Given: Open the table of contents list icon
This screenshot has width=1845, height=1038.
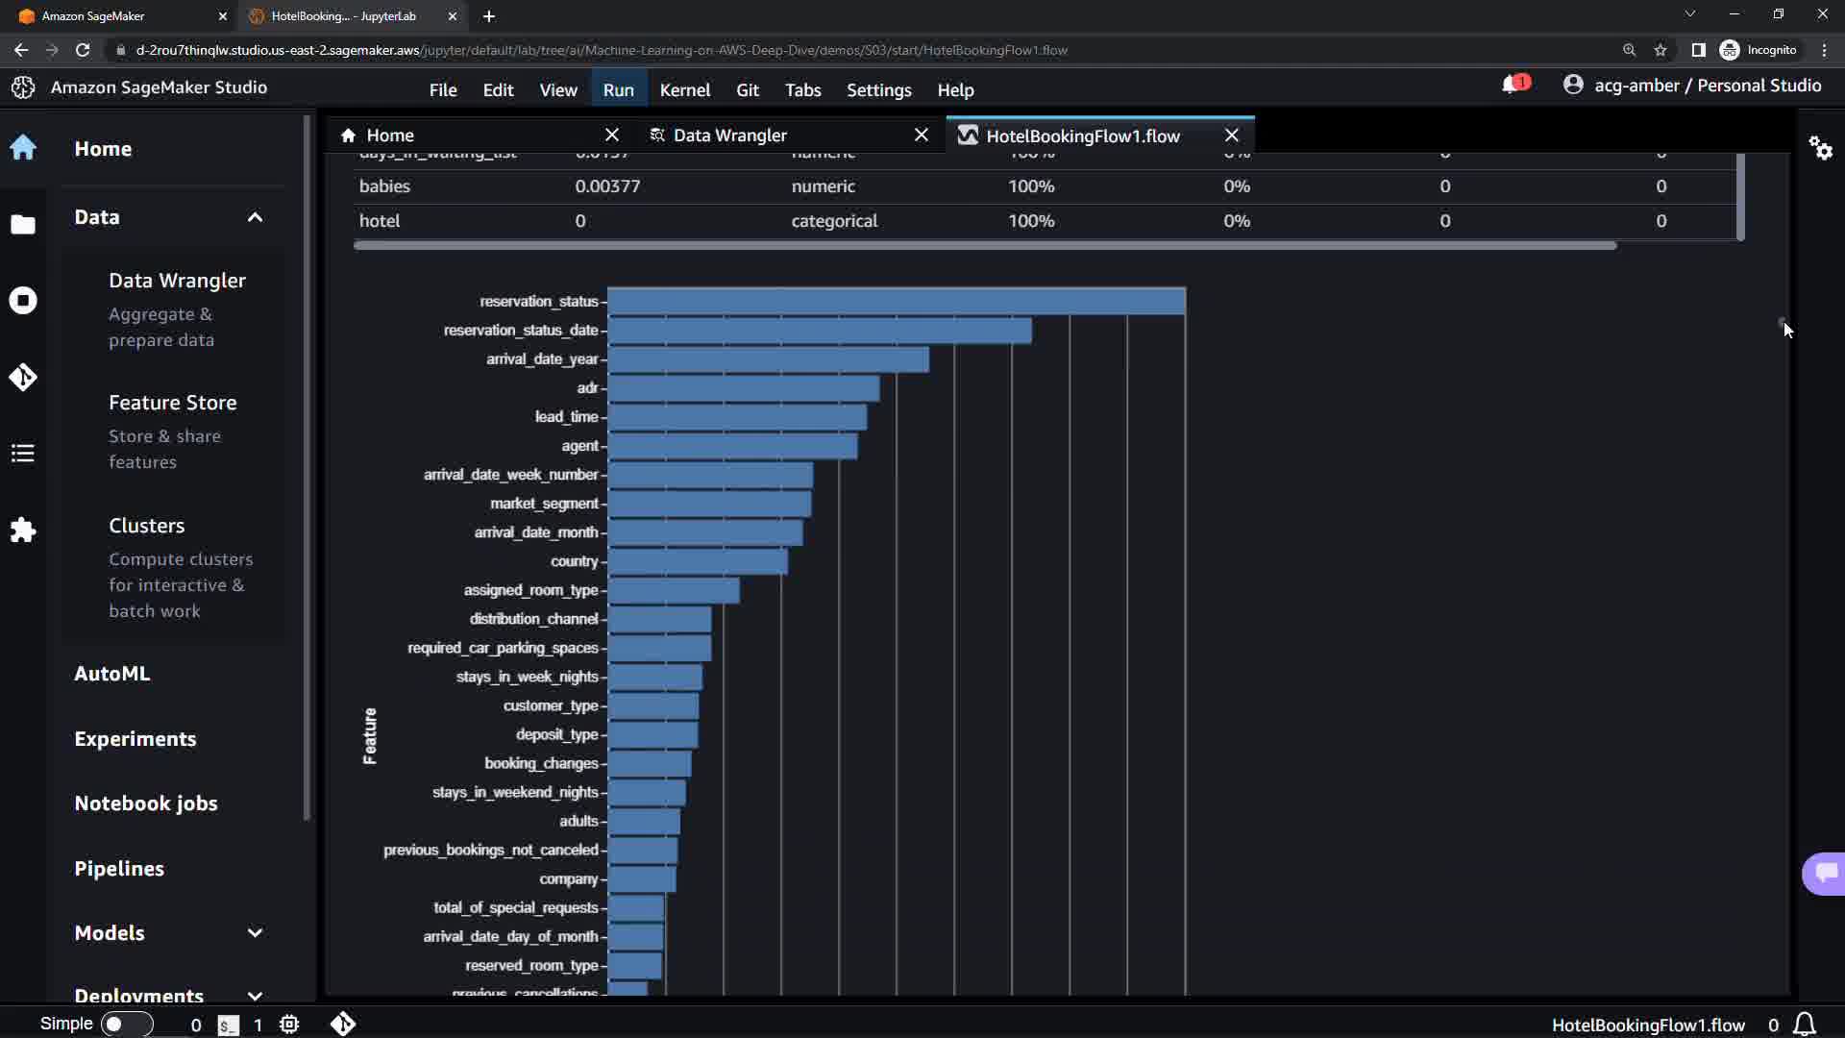Looking at the screenshot, I should 23,454.
